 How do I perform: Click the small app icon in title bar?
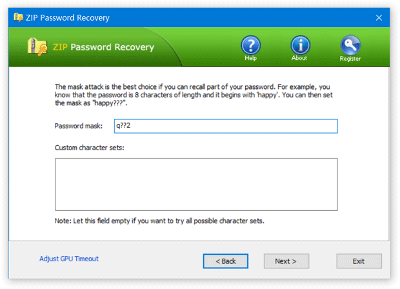pyautogui.click(x=15, y=17)
